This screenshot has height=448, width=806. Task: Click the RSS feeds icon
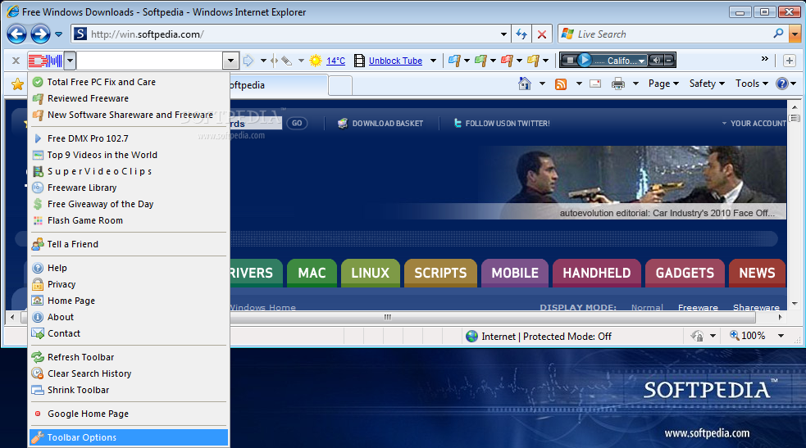561,84
